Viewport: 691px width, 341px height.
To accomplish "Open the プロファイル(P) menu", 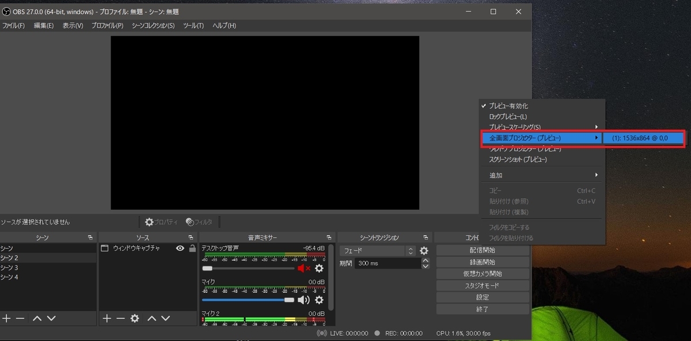I will click(107, 26).
